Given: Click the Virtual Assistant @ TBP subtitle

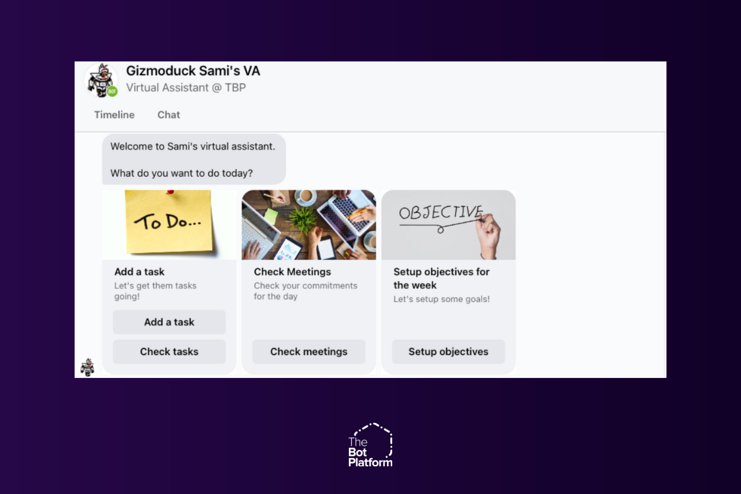Looking at the screenshot, I should [x=186, y=88].
